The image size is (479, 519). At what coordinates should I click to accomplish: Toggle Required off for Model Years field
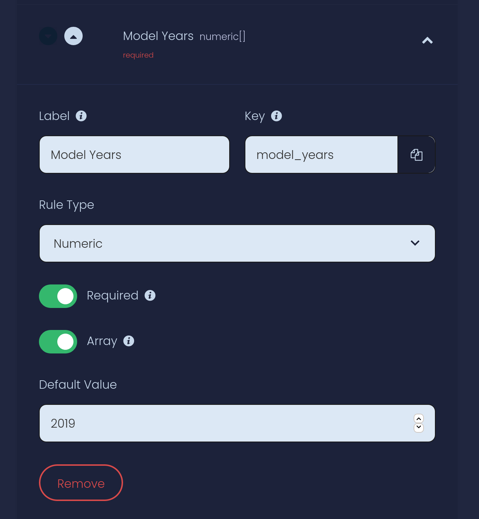58,296
